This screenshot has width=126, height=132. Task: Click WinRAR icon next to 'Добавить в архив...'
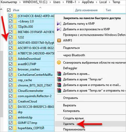point(59,74)
